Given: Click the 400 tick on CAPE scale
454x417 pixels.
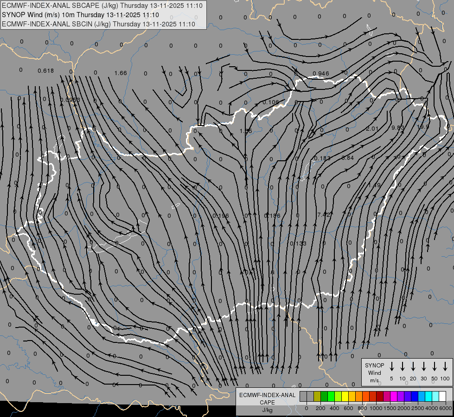Looking at the screenshot, I should [x=334, y=408].
